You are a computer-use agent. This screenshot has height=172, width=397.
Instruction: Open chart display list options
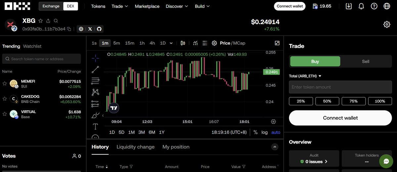pos(205,43)
